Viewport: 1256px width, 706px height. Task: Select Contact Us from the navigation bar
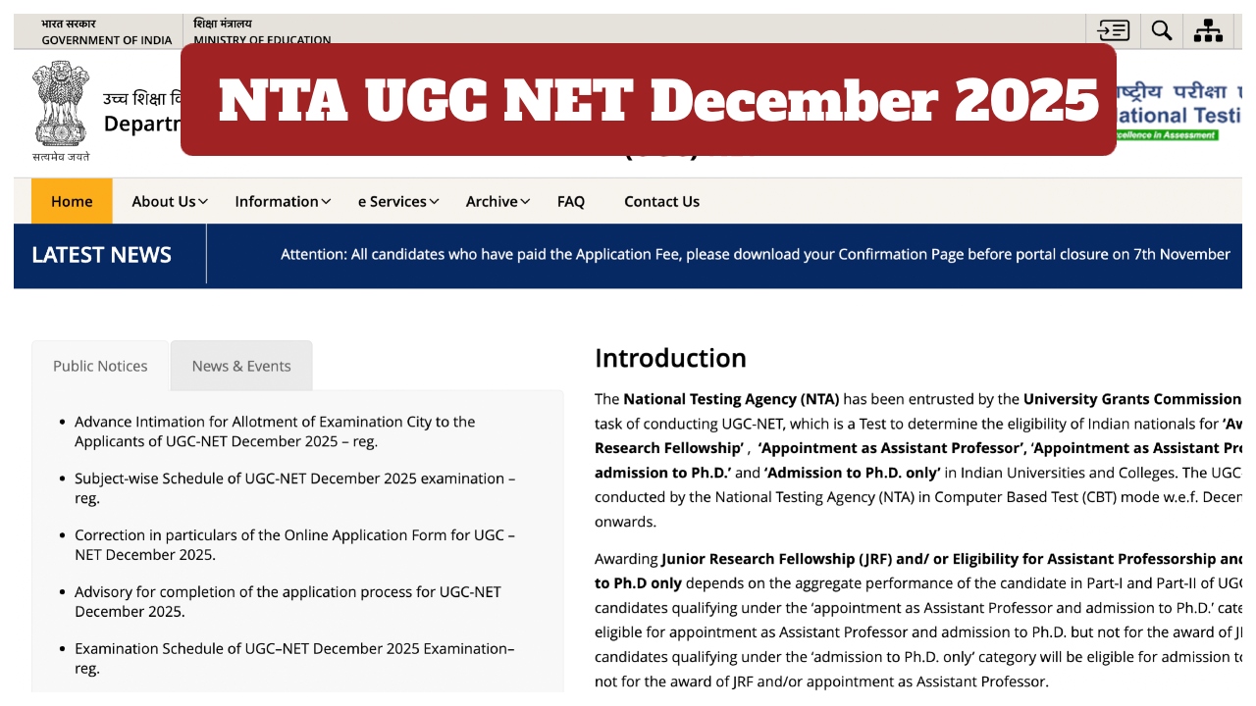point(661,201)
